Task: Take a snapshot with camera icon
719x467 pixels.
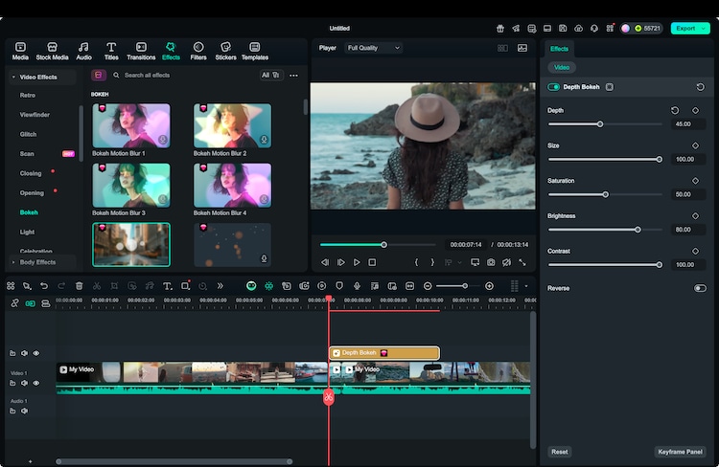Action: tap(491, 262)
